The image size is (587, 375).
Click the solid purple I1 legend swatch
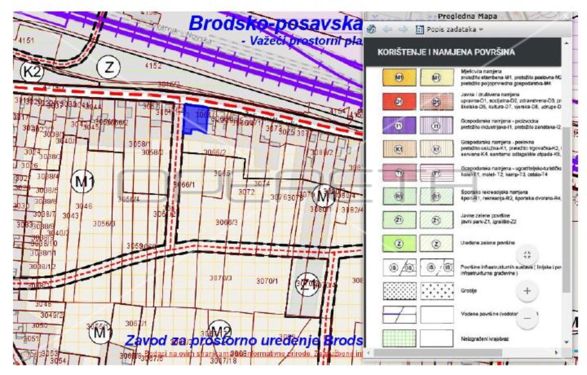pyautogui.click(x=399, y=125)
